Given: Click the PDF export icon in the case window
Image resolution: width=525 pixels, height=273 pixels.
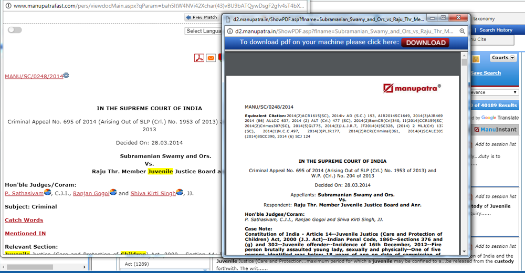Looking at the screenshot, I should [x=199, y=58].
